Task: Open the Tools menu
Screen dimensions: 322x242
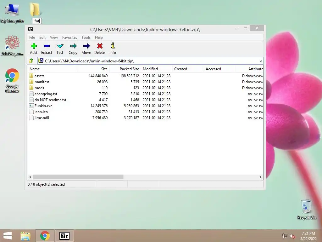Action: pyautogui.click(x=86, y=37)
